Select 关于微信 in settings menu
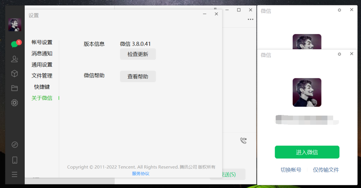Image resolution: width=361 pixels, height=188 pixels. tap(42, 98)
